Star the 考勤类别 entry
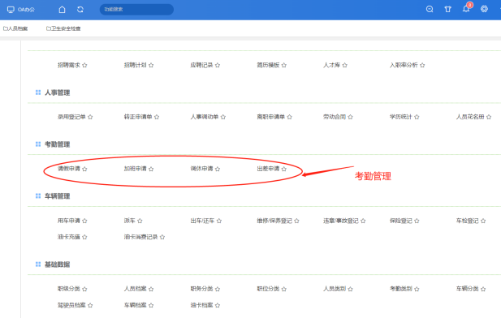501x318 pixels. (x=417, y=289)
